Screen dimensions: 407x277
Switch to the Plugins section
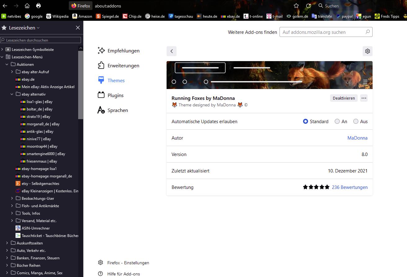[x=115, y=96]
